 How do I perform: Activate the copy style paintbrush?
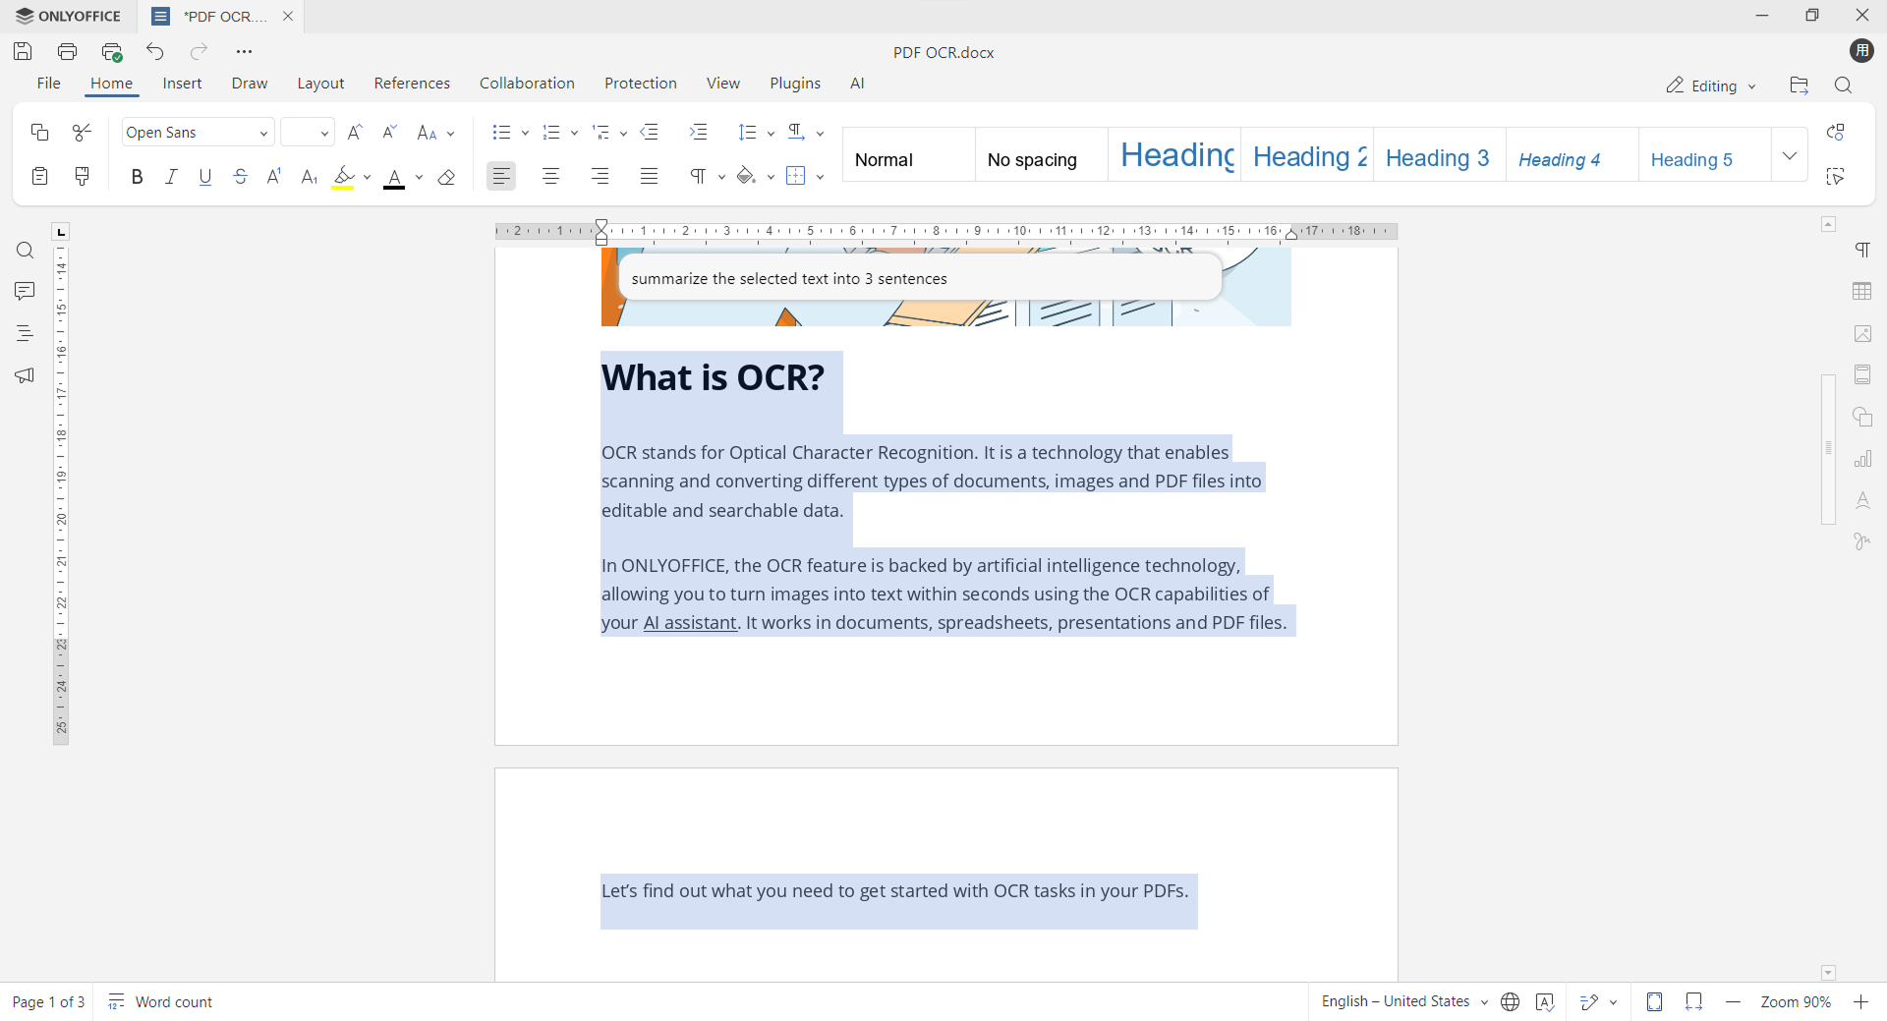[83, 176]
